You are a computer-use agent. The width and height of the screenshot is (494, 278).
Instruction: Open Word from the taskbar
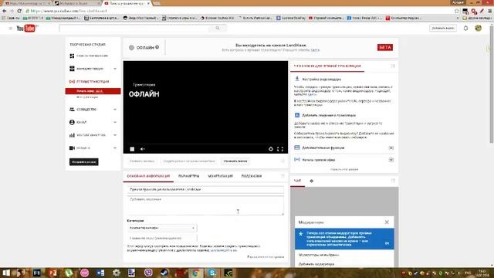point(100,273)
